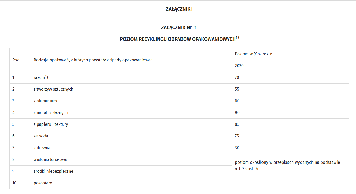Click the art. 25 ust. 4 reference text
The width and height of the screenshot is (356, 194).
[246, 169]
